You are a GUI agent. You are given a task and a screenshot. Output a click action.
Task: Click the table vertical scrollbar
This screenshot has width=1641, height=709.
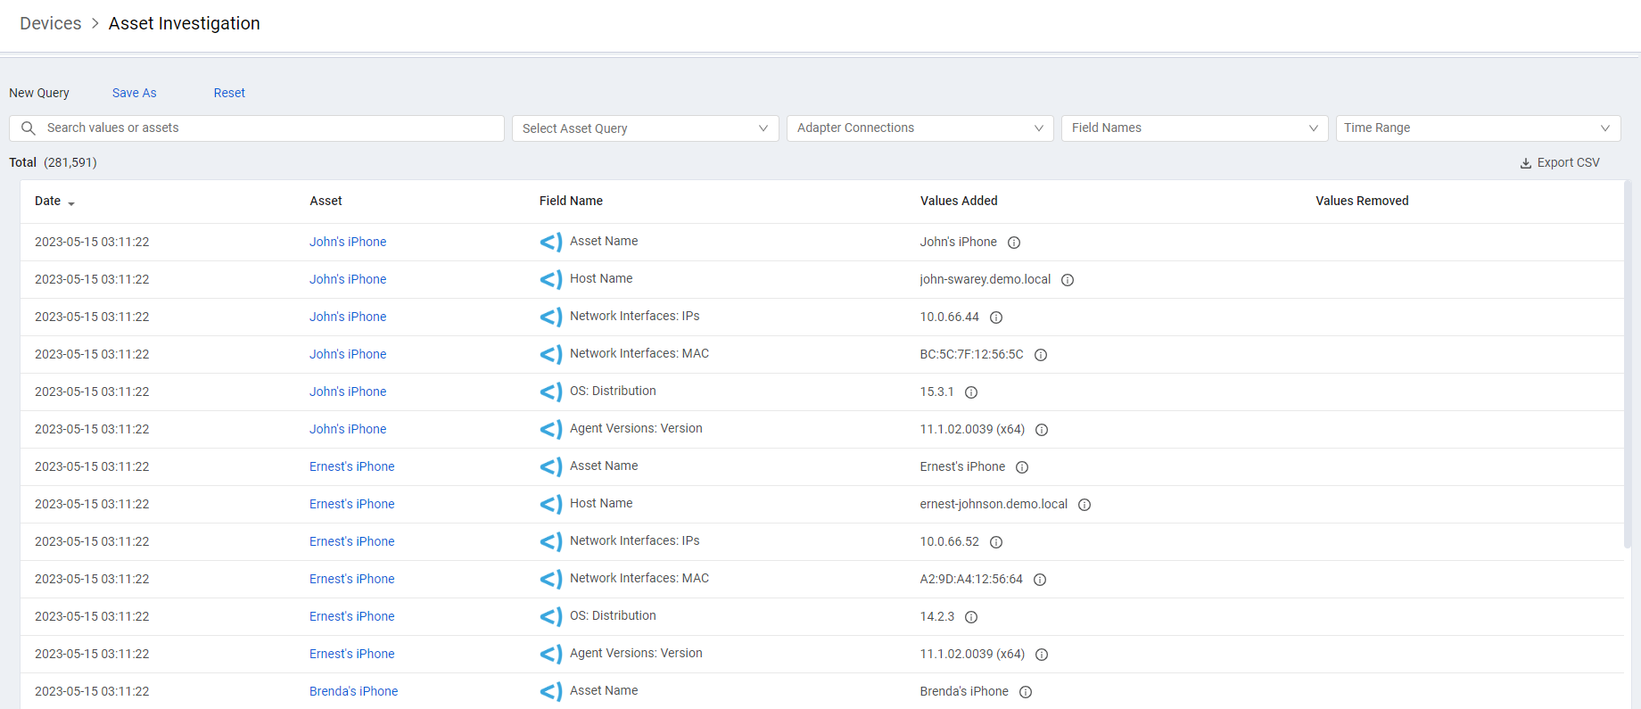pyautogui.click(x=1627, y=364)
